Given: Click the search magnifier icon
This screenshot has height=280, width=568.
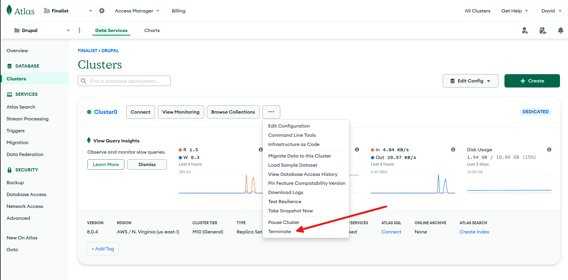Looking at the screenshot, I should coord(84,81).
